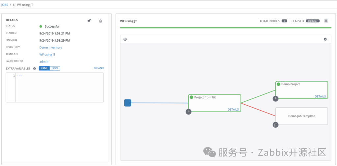Go to the JOBS breadcrumb

(x=5, y=5)
